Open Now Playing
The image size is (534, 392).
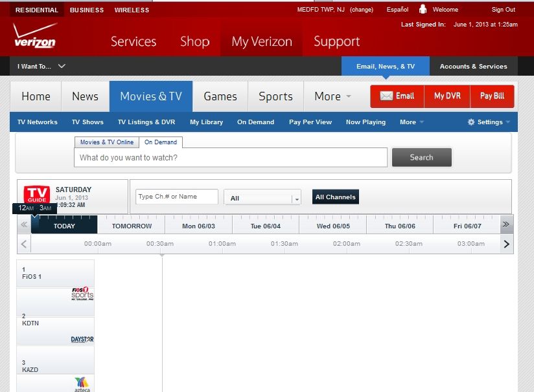tap(366, 122)
